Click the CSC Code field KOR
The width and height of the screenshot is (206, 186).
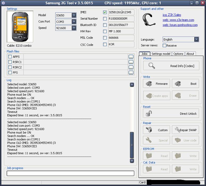click(121, 44)
